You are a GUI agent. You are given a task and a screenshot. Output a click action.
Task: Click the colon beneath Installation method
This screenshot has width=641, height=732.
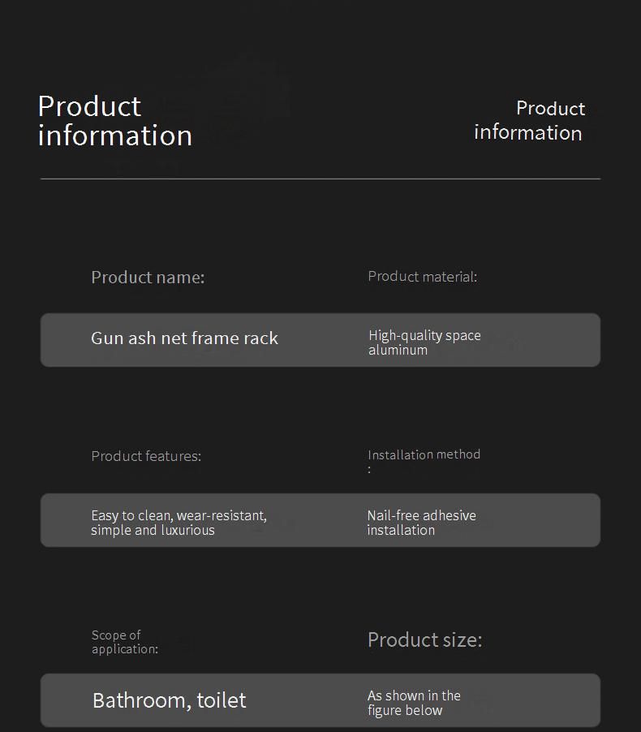(369, 469)
